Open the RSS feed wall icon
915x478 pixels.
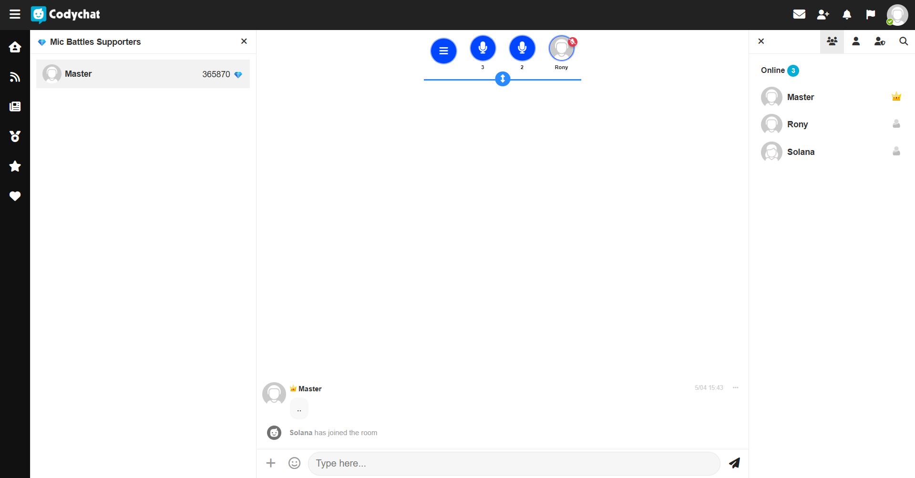pos(15,77)
